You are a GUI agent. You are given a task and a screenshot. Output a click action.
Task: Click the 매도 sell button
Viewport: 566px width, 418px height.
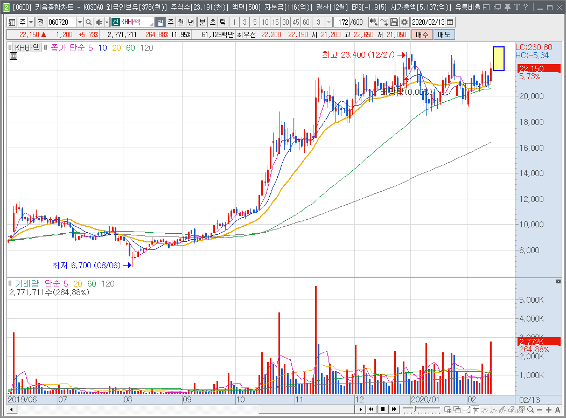pyautogui.click(x=444, y=34)
